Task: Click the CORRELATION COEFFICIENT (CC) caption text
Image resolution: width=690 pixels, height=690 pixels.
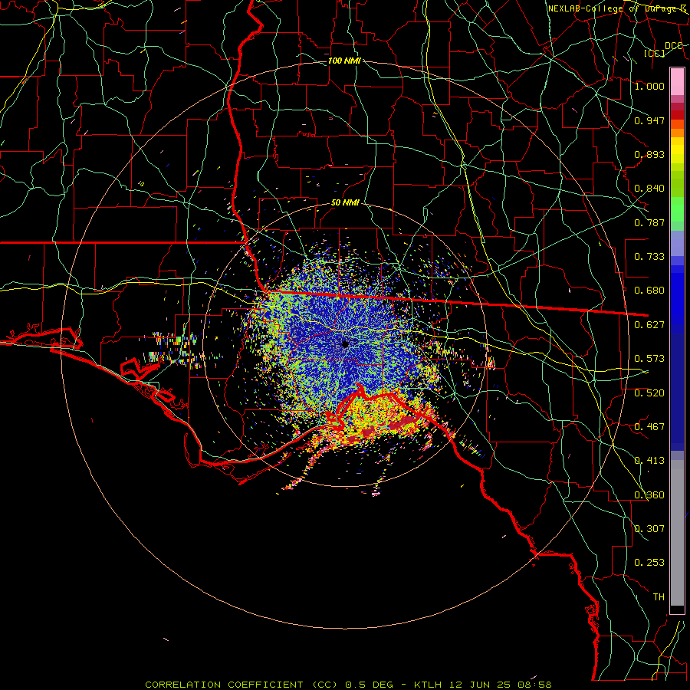Action: tap(242, 685)
